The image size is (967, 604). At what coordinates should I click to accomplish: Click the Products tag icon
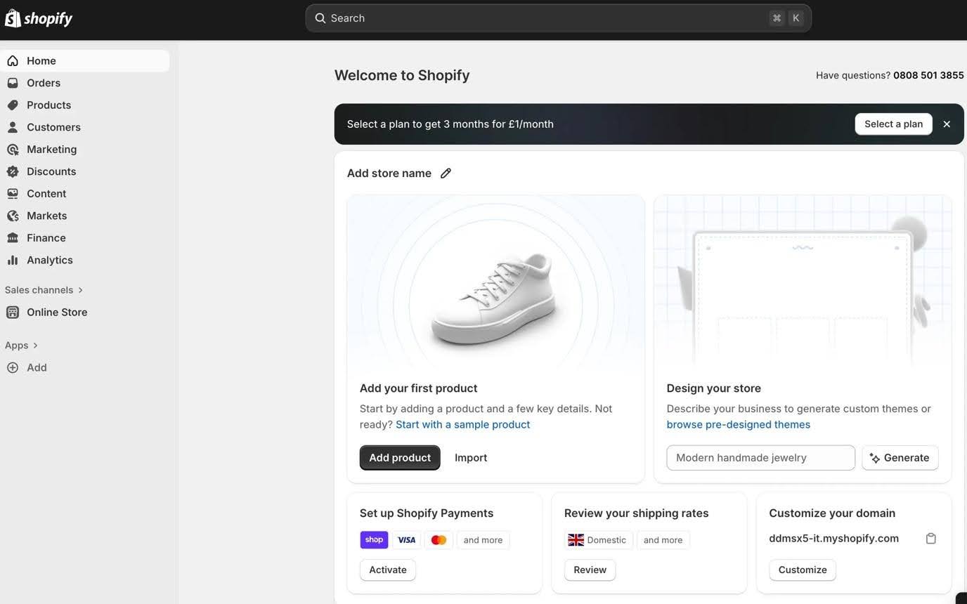pos(13,105)
